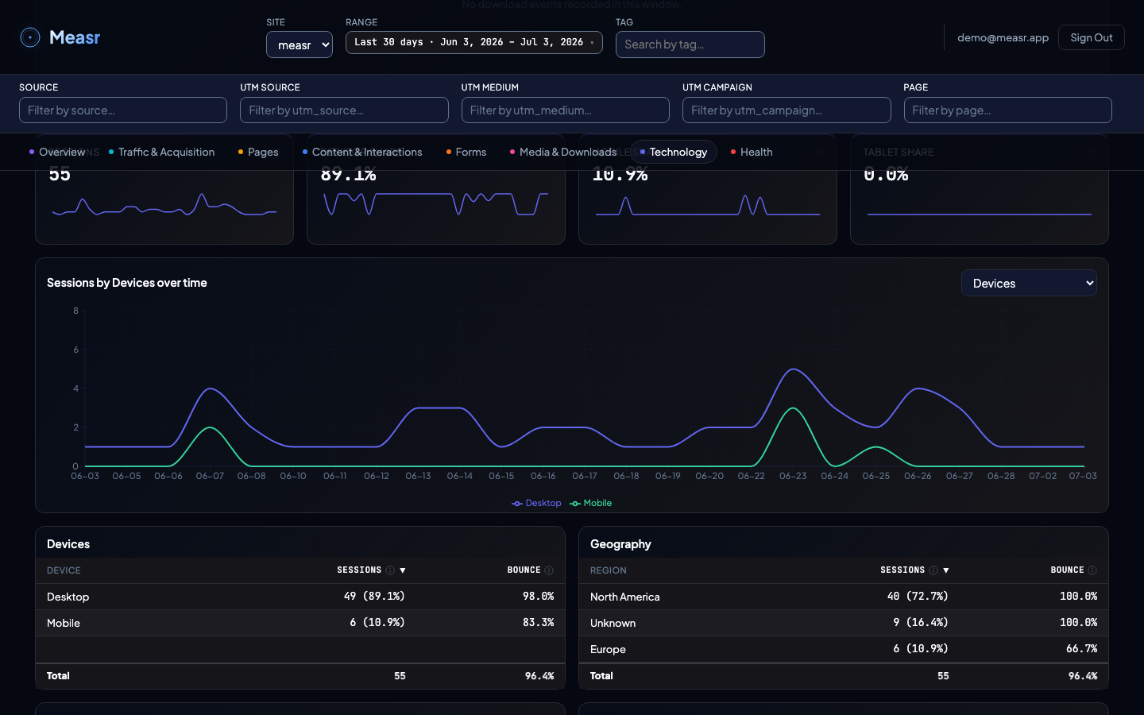Toggle Mobile series in chart legend
Screen dimensions: 1144x715
[x=591, y=503]
